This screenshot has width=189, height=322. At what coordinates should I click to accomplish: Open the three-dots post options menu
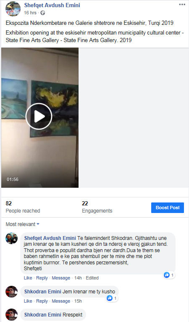pyautogui.click(x=182, y=5)
